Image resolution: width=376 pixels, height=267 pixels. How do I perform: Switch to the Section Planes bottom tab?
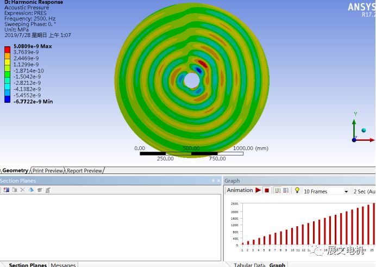(28, 265)
